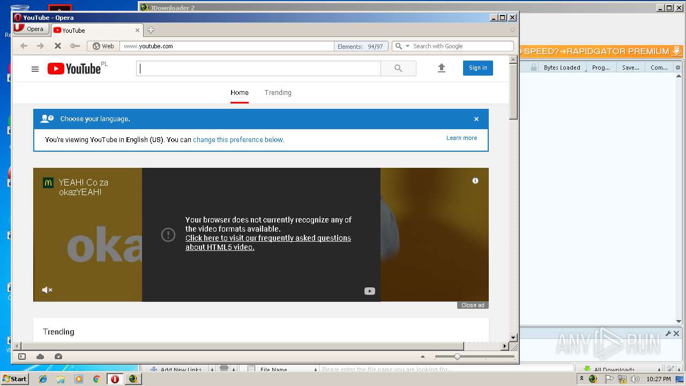Click the JDownloader Com column header
Screen dimensions: 686x386
659,68
